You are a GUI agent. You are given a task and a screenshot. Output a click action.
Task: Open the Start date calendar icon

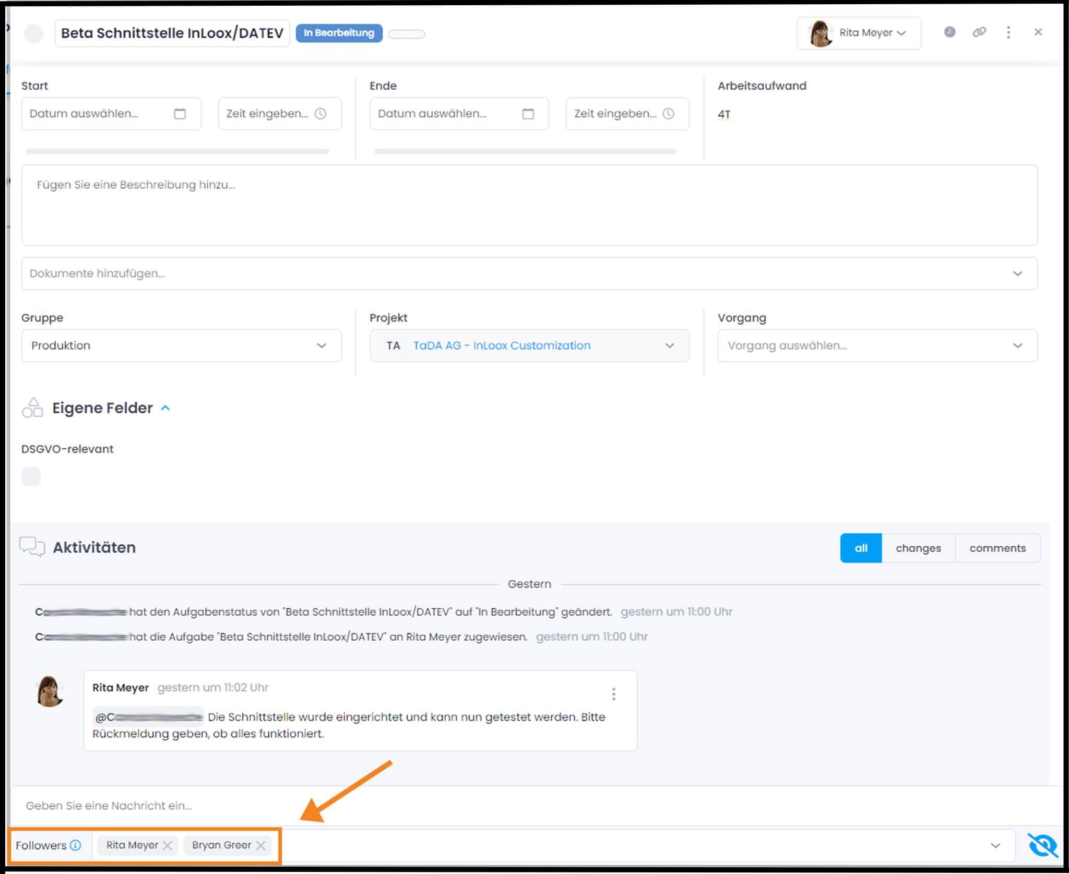tap(180, 114)
